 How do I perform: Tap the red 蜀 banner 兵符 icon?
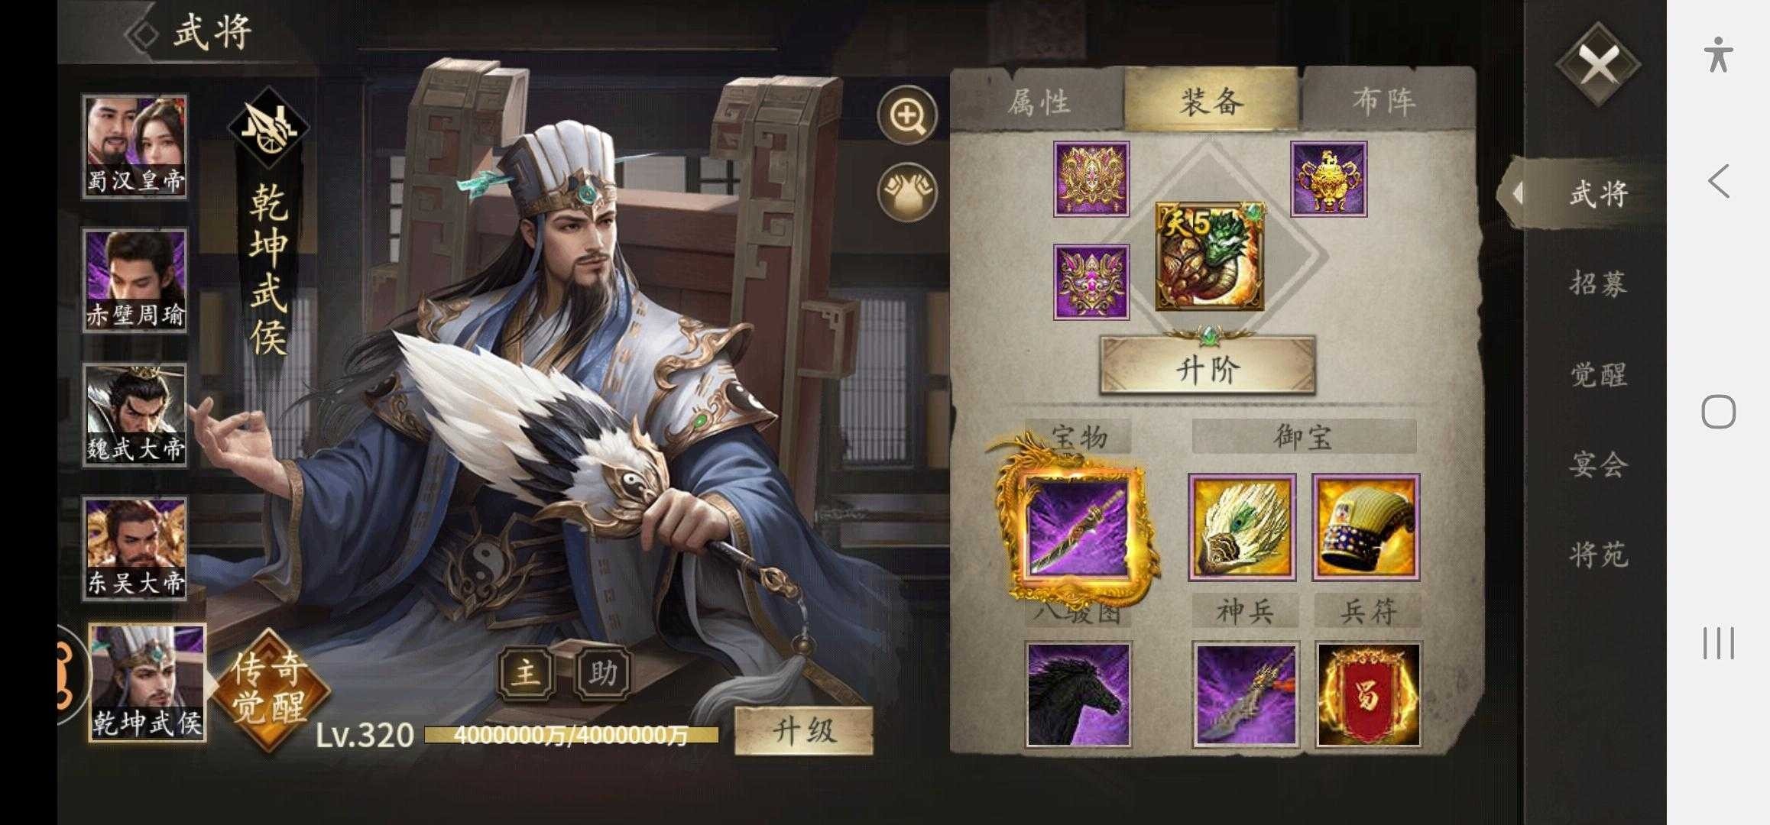(1368, 694)
